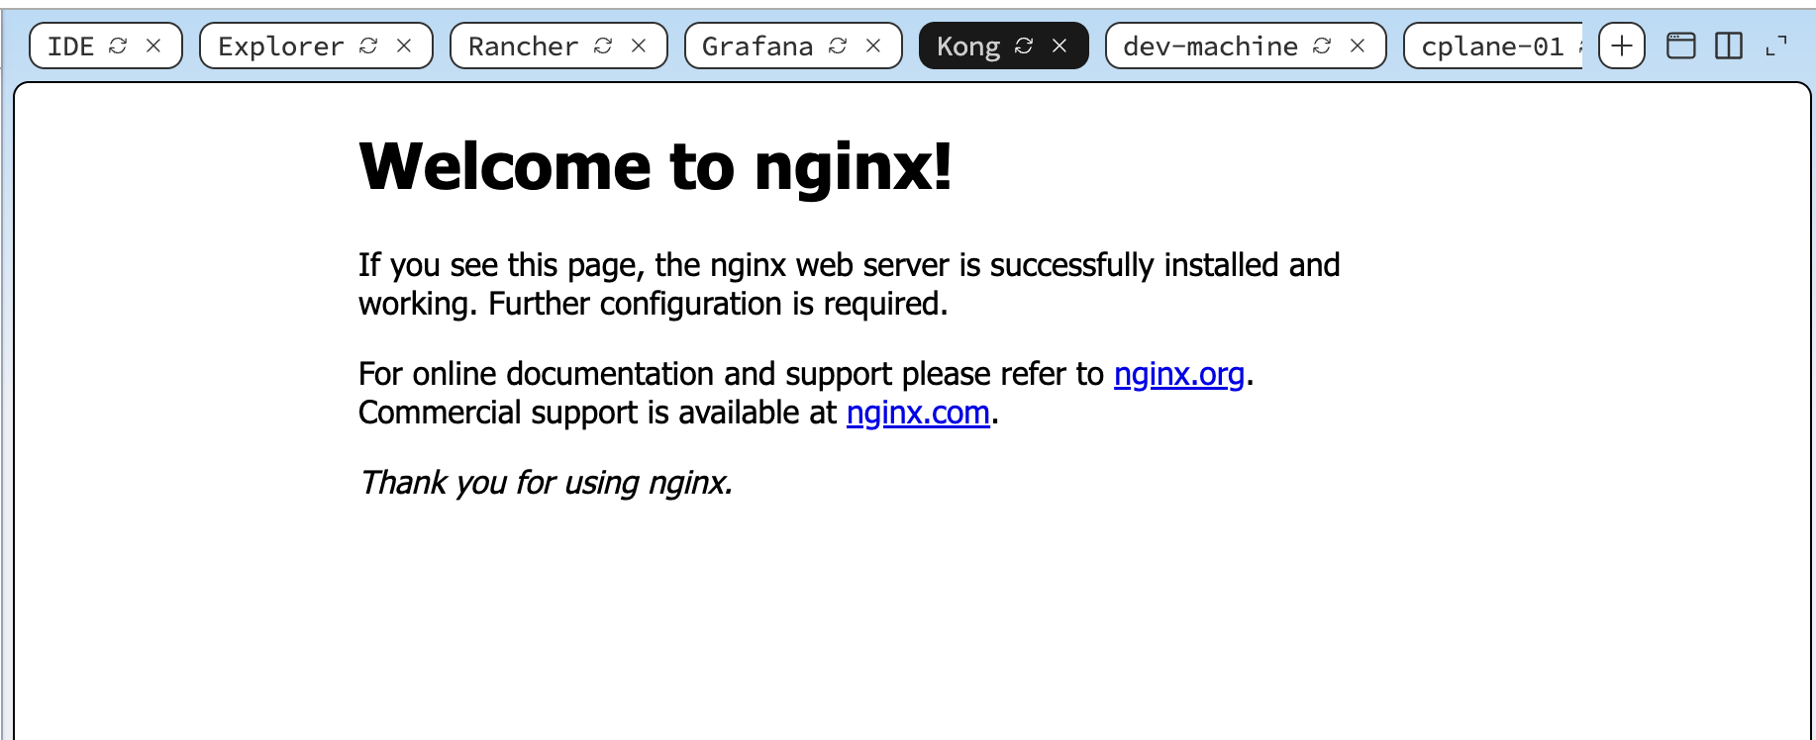
Task: Close the Grafana tab
Action: pos(873,46)
